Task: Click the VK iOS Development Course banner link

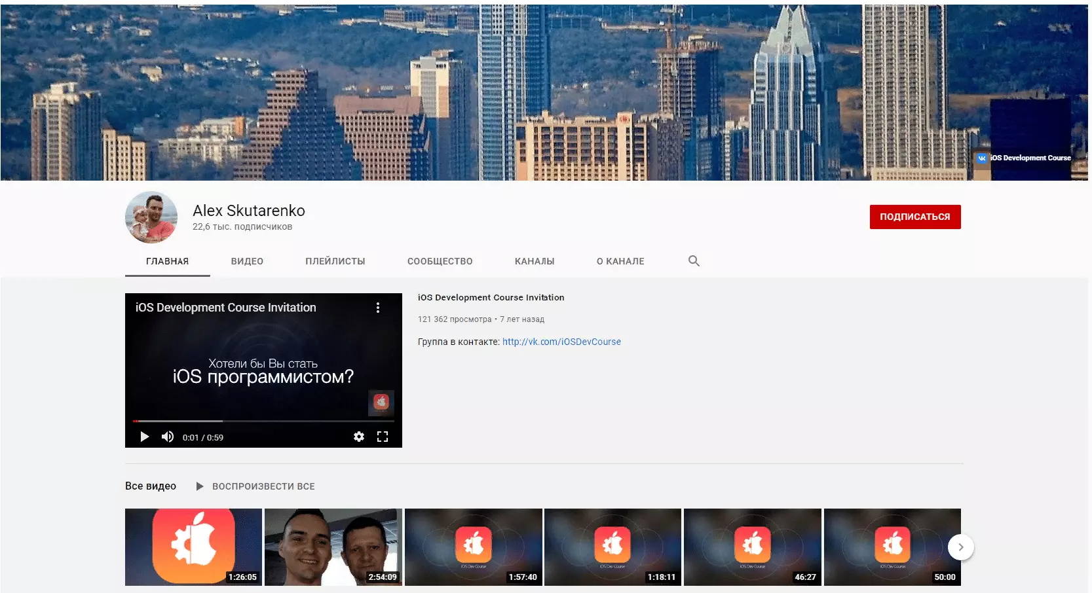Action: pyautogui.click(x=1023, y=158)
